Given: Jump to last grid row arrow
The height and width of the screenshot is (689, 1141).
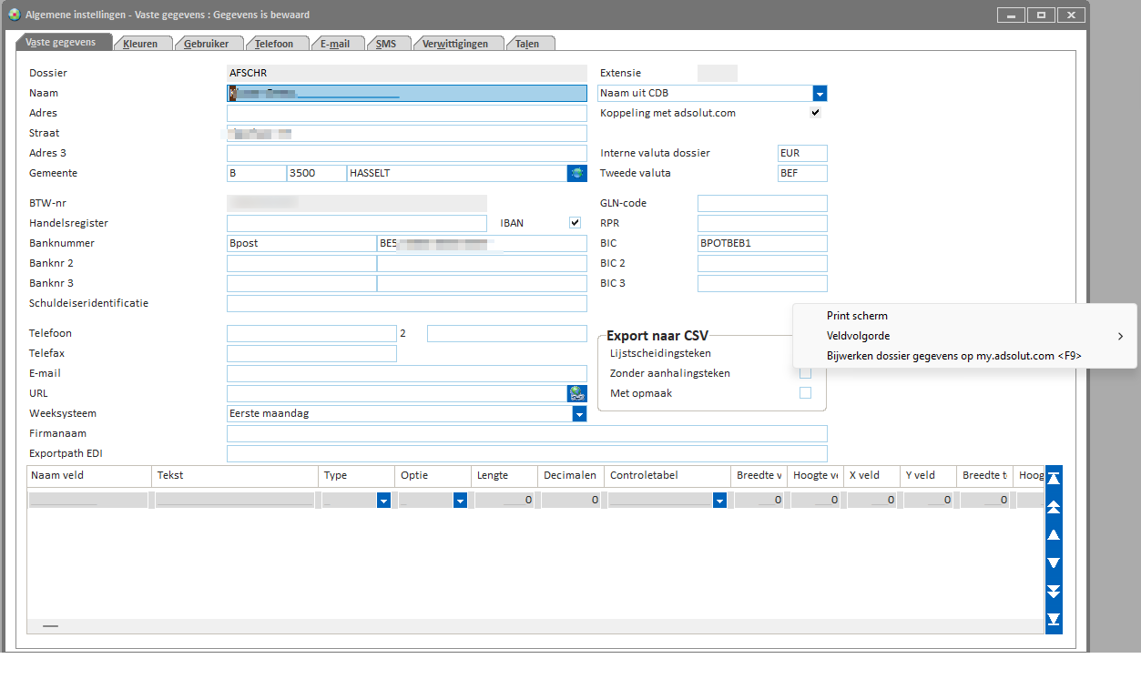Looking at the screenshot, I should click(1054, 620).
